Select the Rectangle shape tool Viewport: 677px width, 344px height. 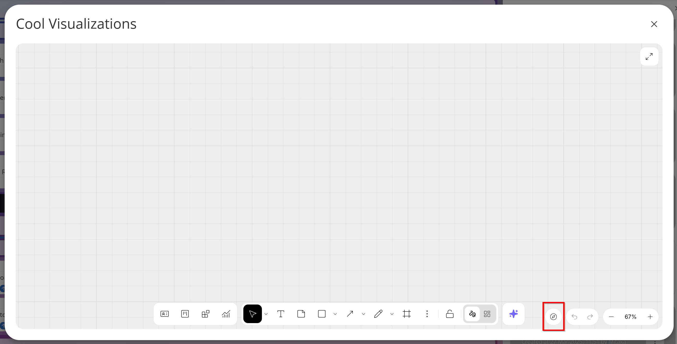click(322, 314)
